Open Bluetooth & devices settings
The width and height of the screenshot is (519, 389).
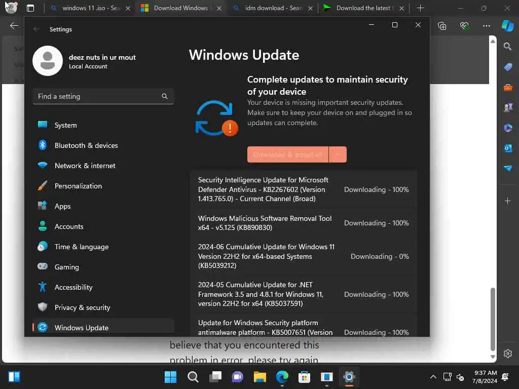(x=103, y=145)
